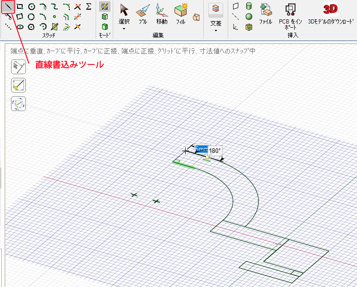Select the Line sketch tool
Image resolution: width=357 pixels, height=287 pixels.
pos(8,7)
